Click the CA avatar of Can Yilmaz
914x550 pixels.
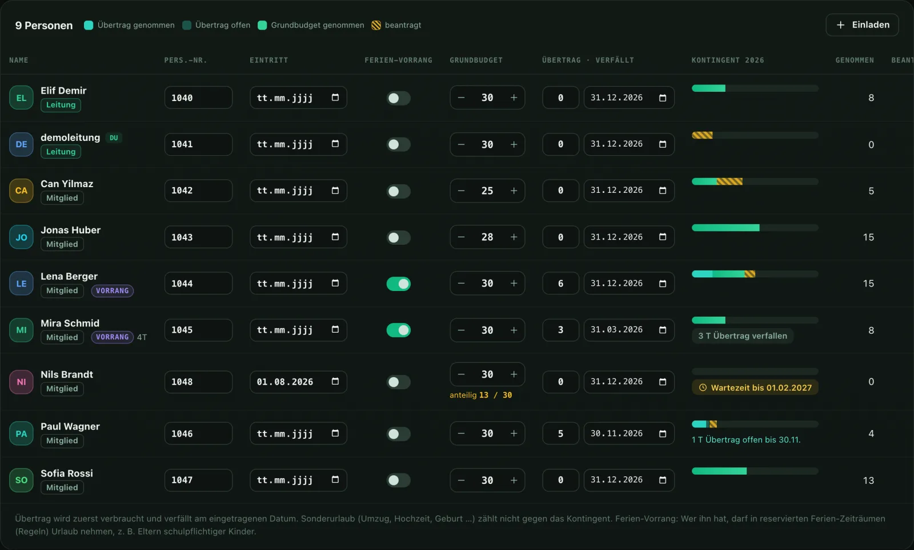pyautogui.click(x=21, y=191)
